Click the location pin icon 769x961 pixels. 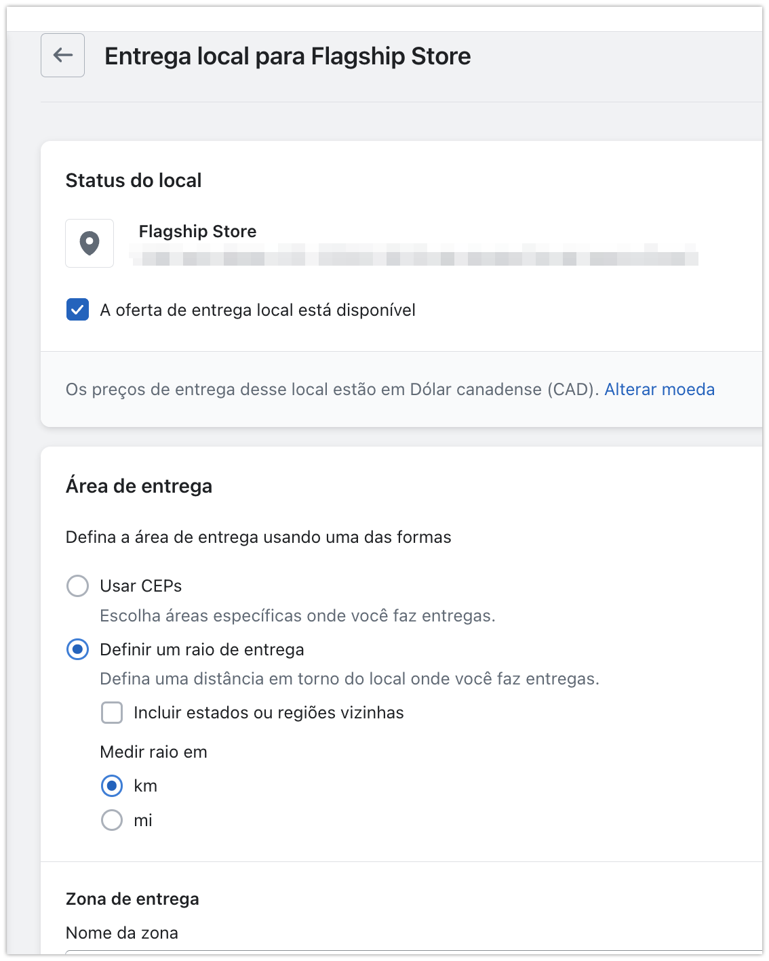pyautogui.click(x=90, y=243)
